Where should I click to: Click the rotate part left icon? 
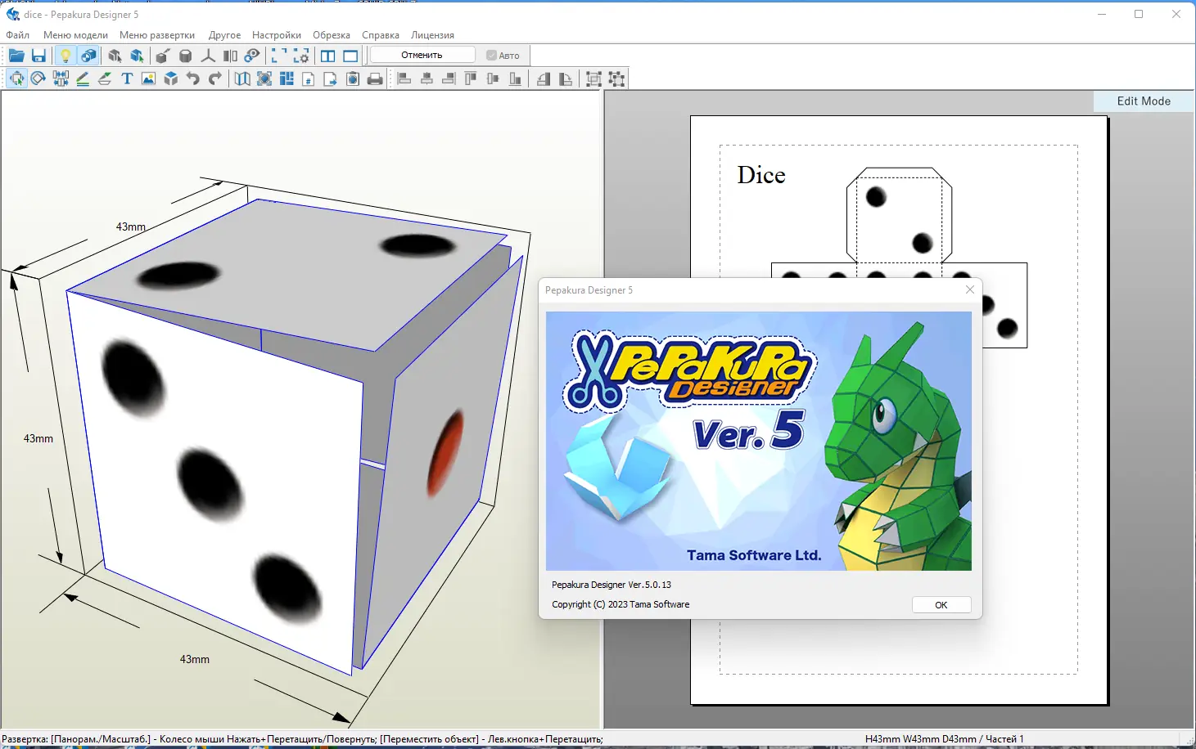click(544, 78)
